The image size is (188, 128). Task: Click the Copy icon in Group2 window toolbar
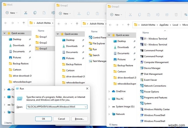(88, 14)
